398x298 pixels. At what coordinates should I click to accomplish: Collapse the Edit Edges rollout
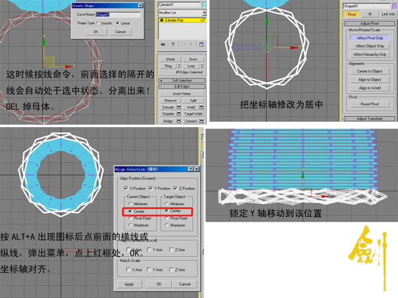[182, 87]
